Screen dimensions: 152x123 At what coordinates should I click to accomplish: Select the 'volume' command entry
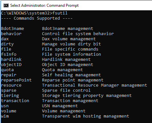click(9, 111)
